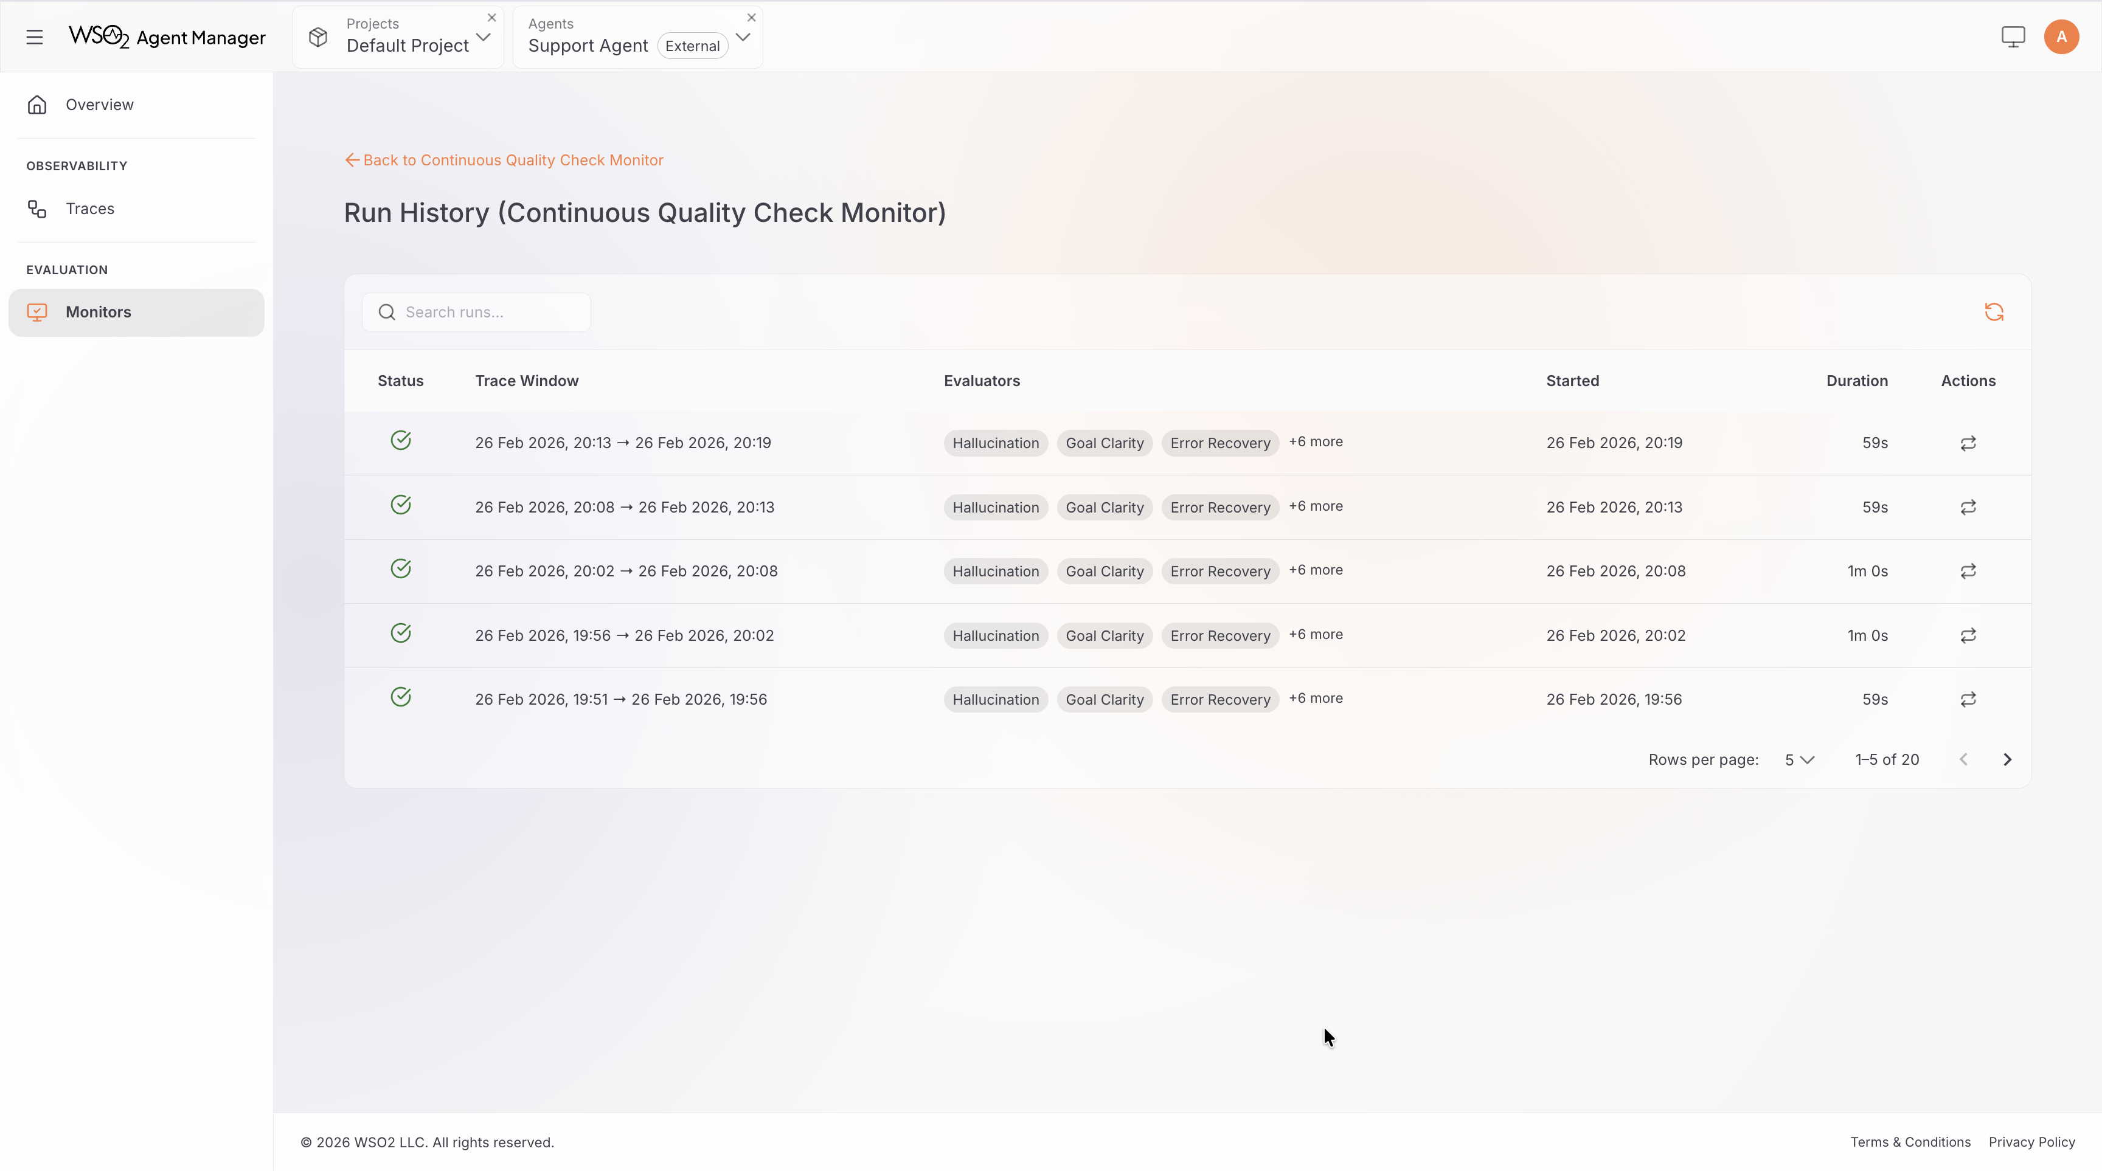Viewport: 2102px width, 1171px height.
Task: Go to next page of runs
Action: 2007,760
